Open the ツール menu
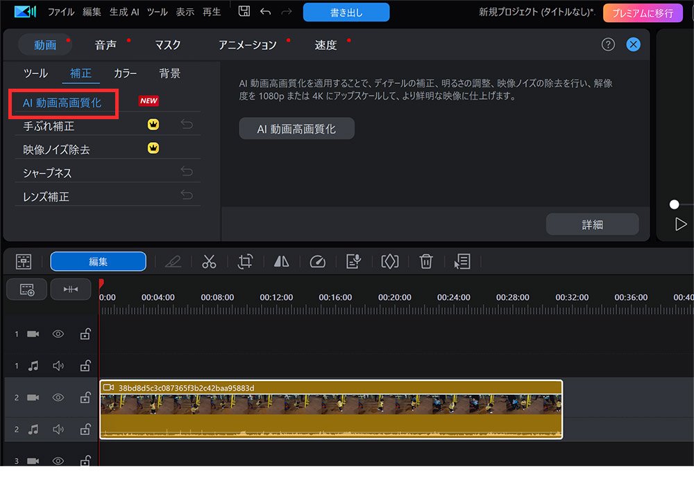694x487 pixels. pos(158,12)
